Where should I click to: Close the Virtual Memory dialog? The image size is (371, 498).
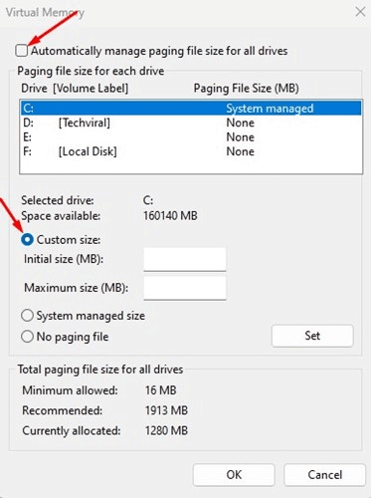click(360, 12)
